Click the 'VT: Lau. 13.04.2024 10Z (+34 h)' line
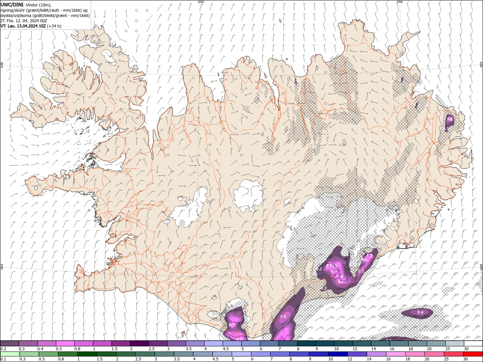The width and height of the screenshot is (483, 362). click(x=31, y=26)
